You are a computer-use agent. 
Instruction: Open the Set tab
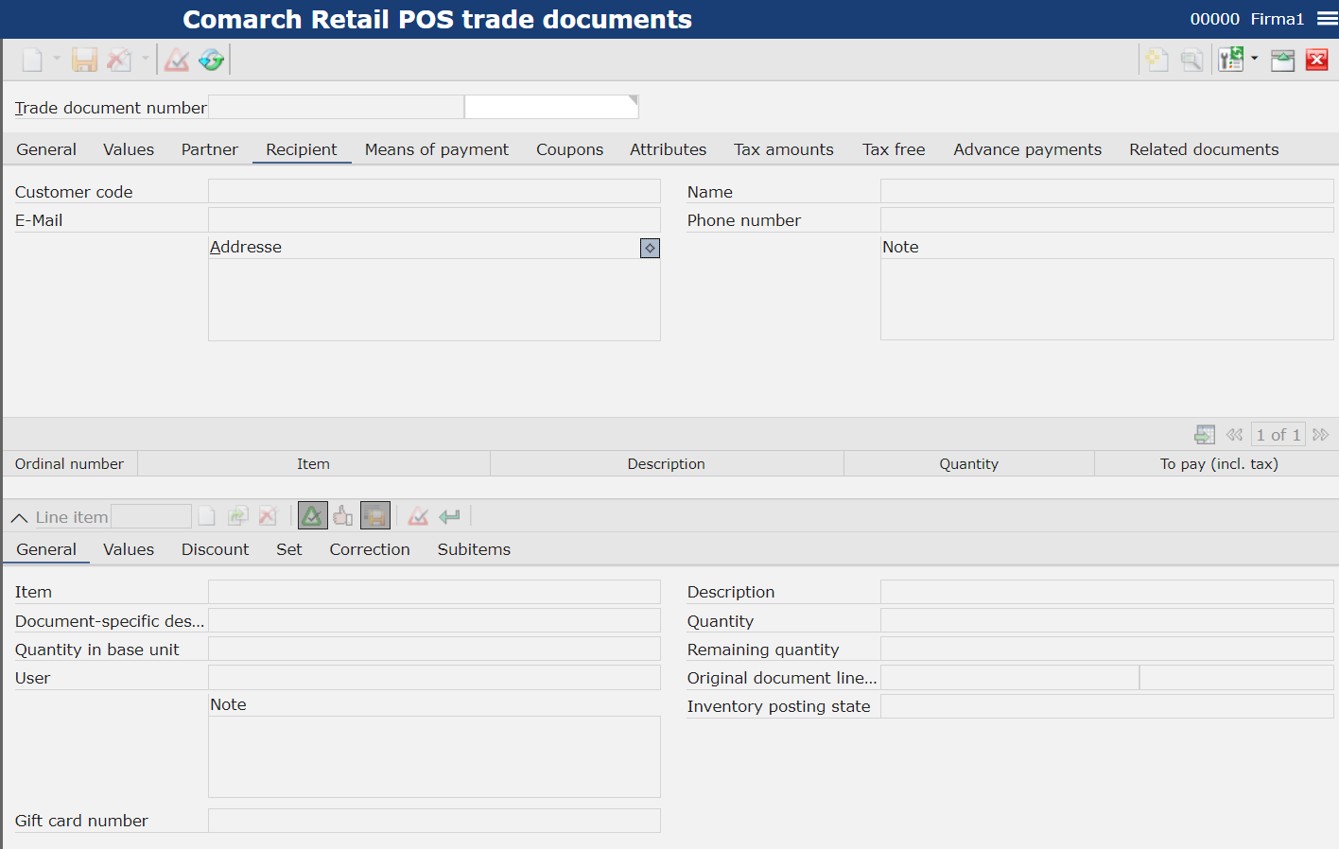tap(289, 549)
